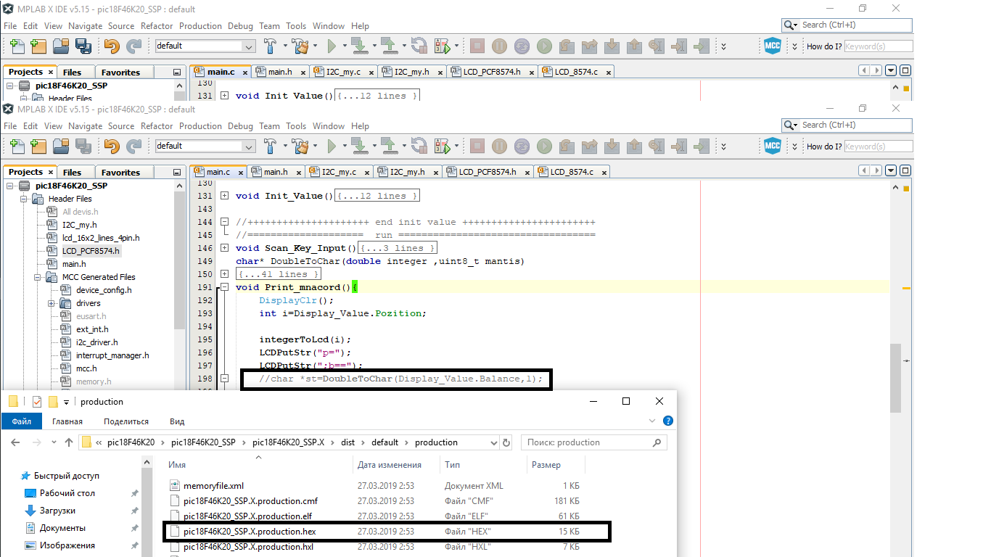
Task: Click New File icon in lower MPLAB toolbar
Action: tap(16, 146)
